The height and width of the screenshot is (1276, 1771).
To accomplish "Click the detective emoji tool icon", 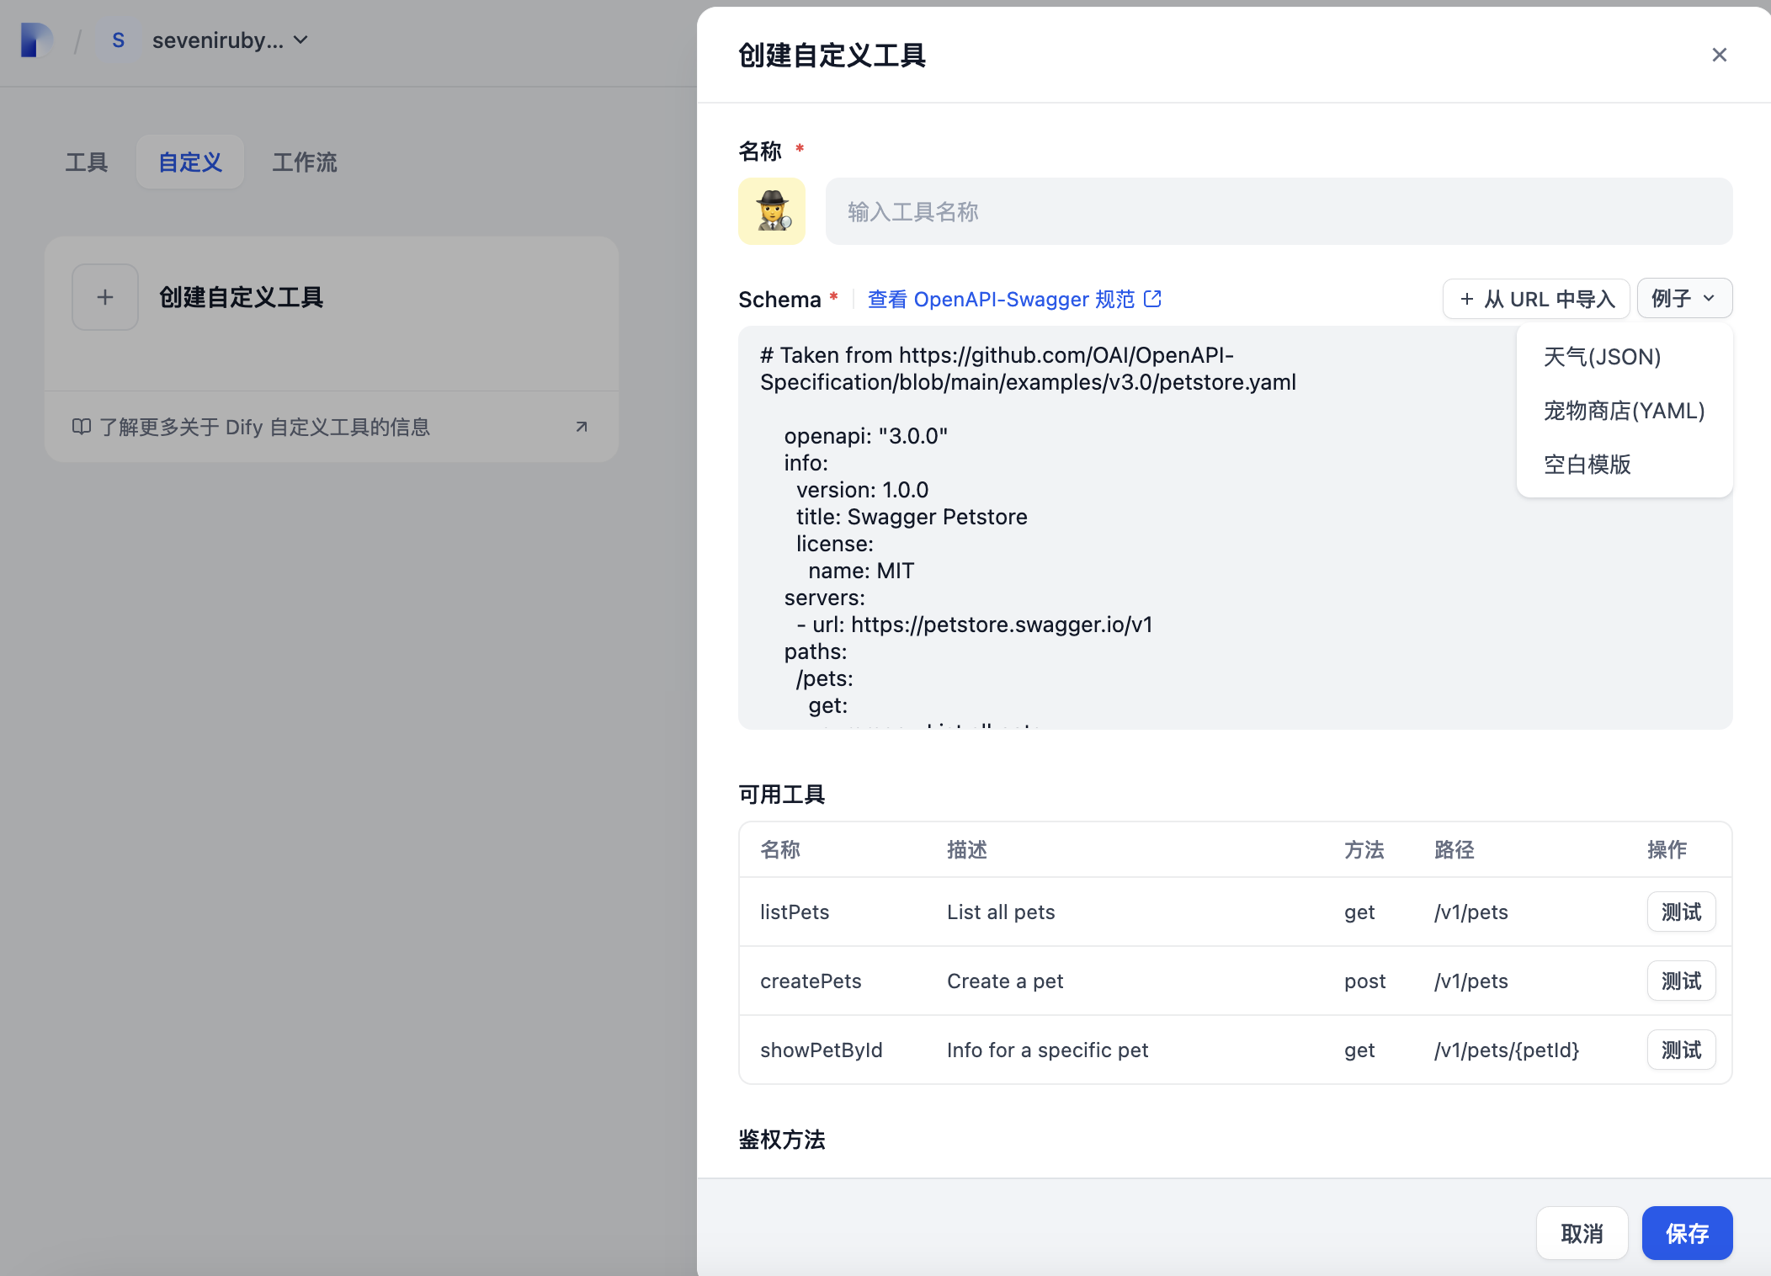I will [772, 211].
